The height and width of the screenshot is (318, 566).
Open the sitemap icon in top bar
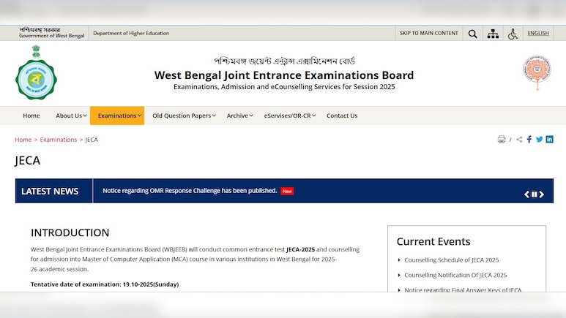(x=493, y=34)
